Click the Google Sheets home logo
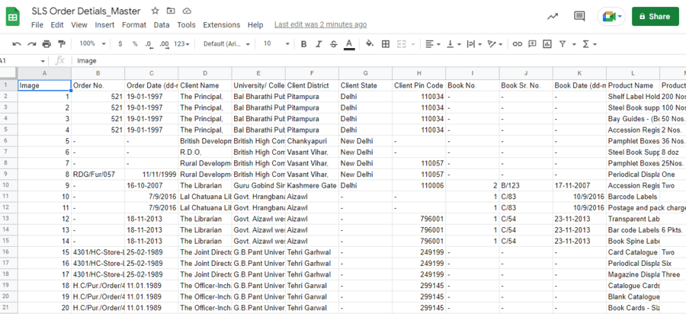The width and height of the screenshot is (686, 314). pos(13,18)
